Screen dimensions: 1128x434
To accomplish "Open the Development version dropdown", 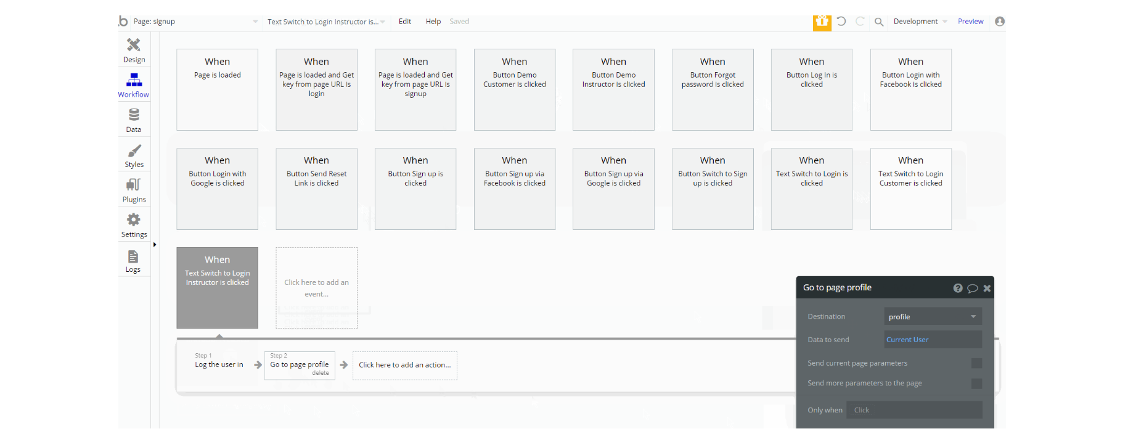I will point(920,22).
